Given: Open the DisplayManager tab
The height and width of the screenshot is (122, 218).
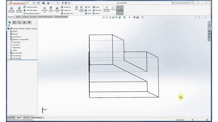Looking at the screenshot, I should pos(29,22).
